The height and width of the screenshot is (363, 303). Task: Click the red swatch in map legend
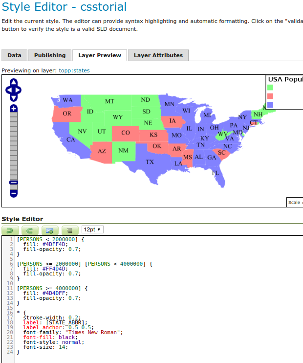click(270, 96)
